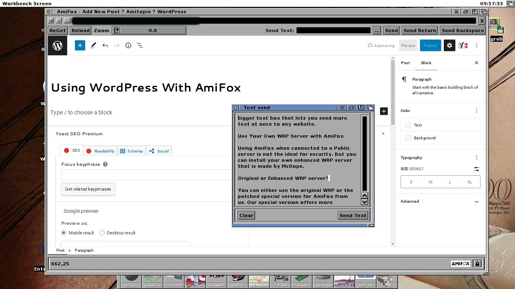Click the Yoast SEO icon in top bar

(463, 45)
